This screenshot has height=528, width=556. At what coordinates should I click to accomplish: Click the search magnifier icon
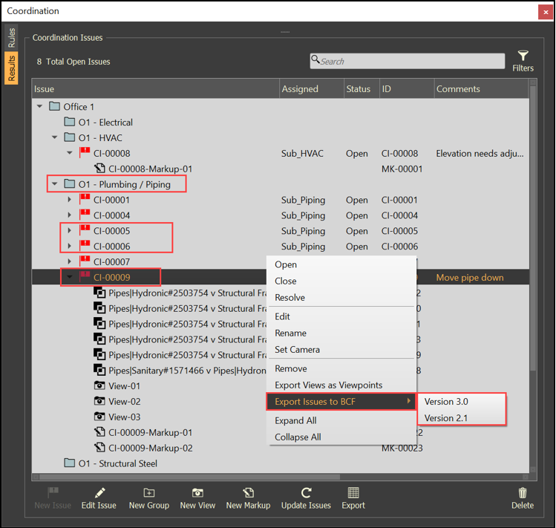[x=315, y=59]
